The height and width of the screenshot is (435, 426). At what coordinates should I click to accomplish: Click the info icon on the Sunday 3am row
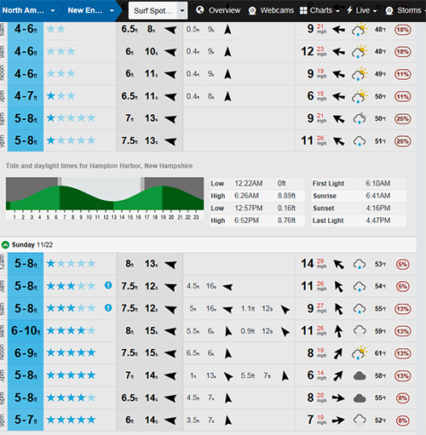click(x=108, y=285)
